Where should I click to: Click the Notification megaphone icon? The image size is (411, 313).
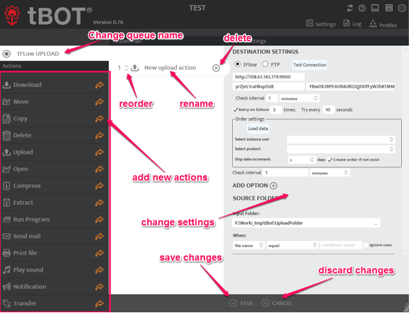click(x=6, y=287)
